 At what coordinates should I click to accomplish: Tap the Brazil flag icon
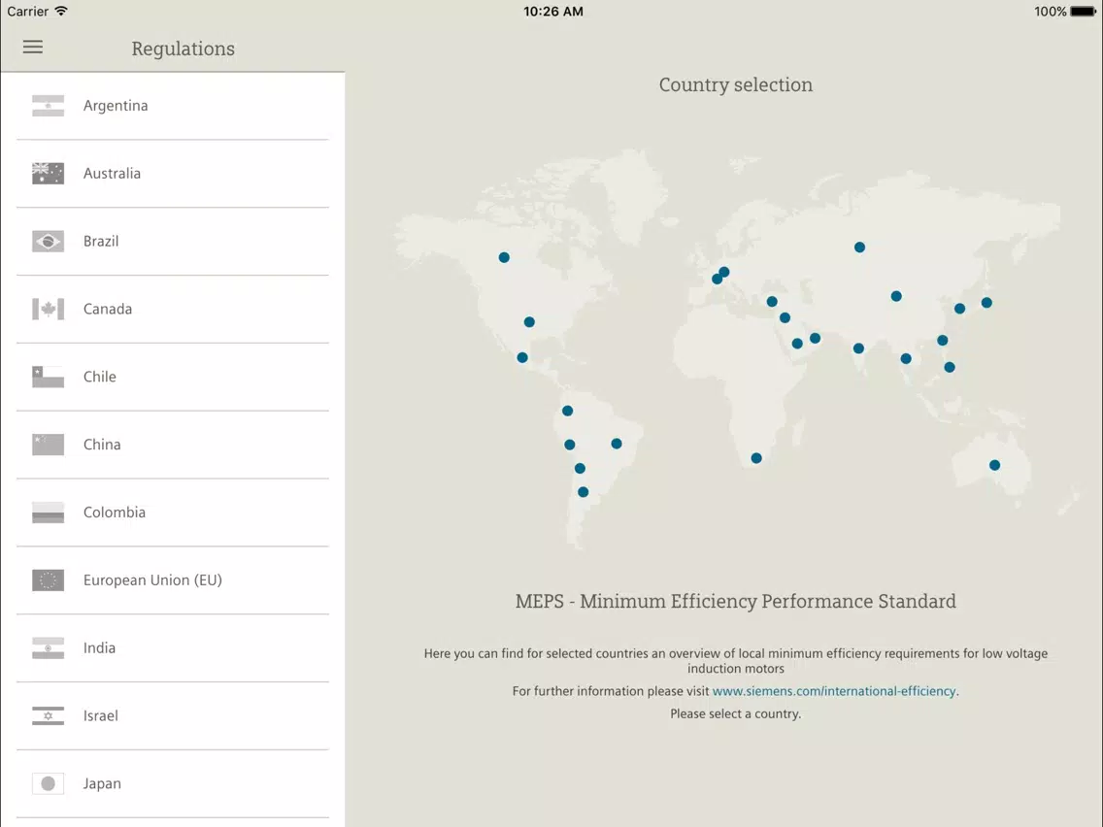48,241
